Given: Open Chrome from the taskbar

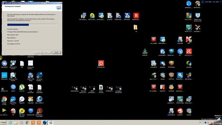Looking at the screenshot, I should click(x=27, y=123).
